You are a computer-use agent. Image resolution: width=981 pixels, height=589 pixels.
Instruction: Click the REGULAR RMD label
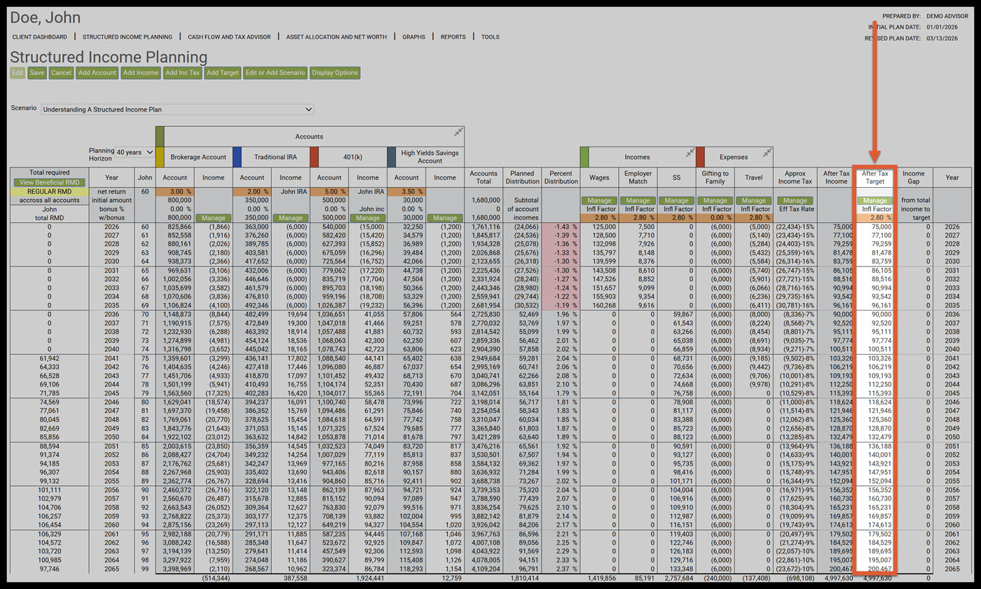point(49,191)
